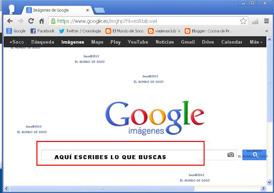Viewport: 274px width, 193px height.
Task: Open the Blogger: Cocina de Pr... bookmark
Action: (x=208, y=31)
